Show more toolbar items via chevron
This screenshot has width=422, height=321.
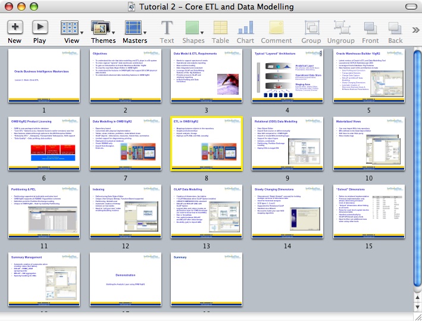point(415,30)
